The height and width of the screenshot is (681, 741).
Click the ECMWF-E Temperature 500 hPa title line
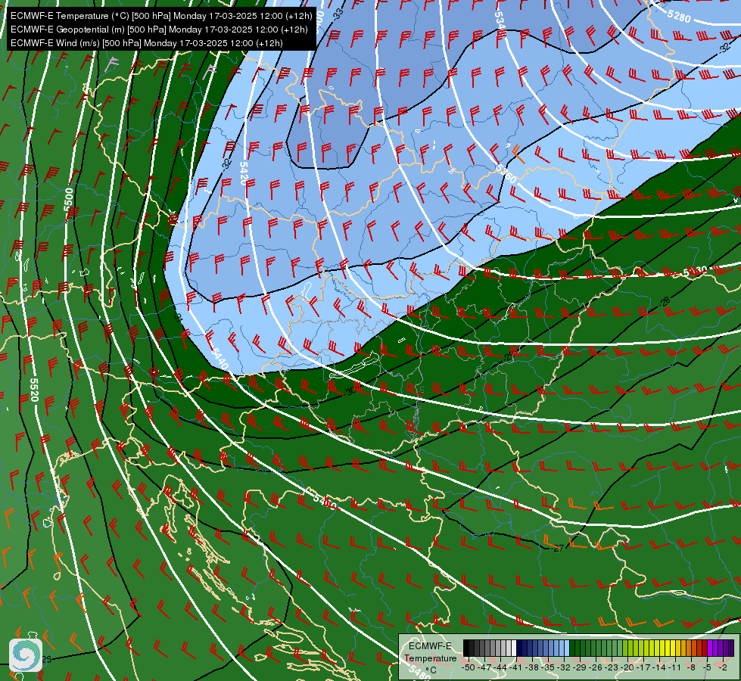161,16
